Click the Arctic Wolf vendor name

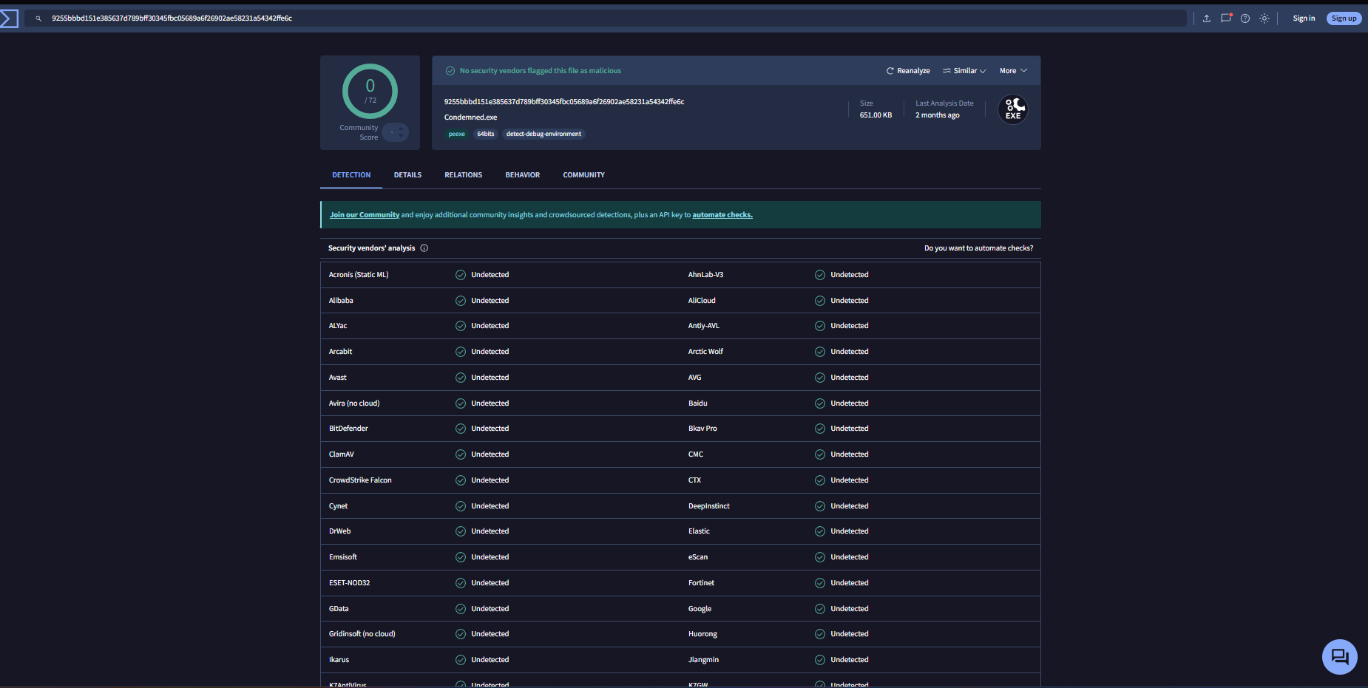click(705, 352)
